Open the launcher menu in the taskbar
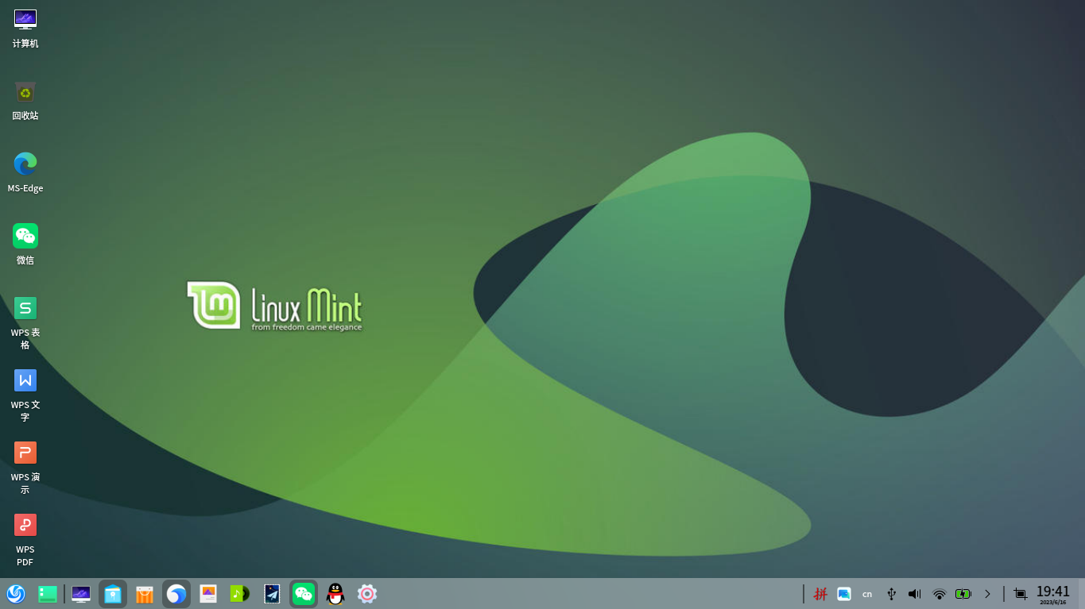The width and height of the screenshot is (1085, 609). point(16,594)
